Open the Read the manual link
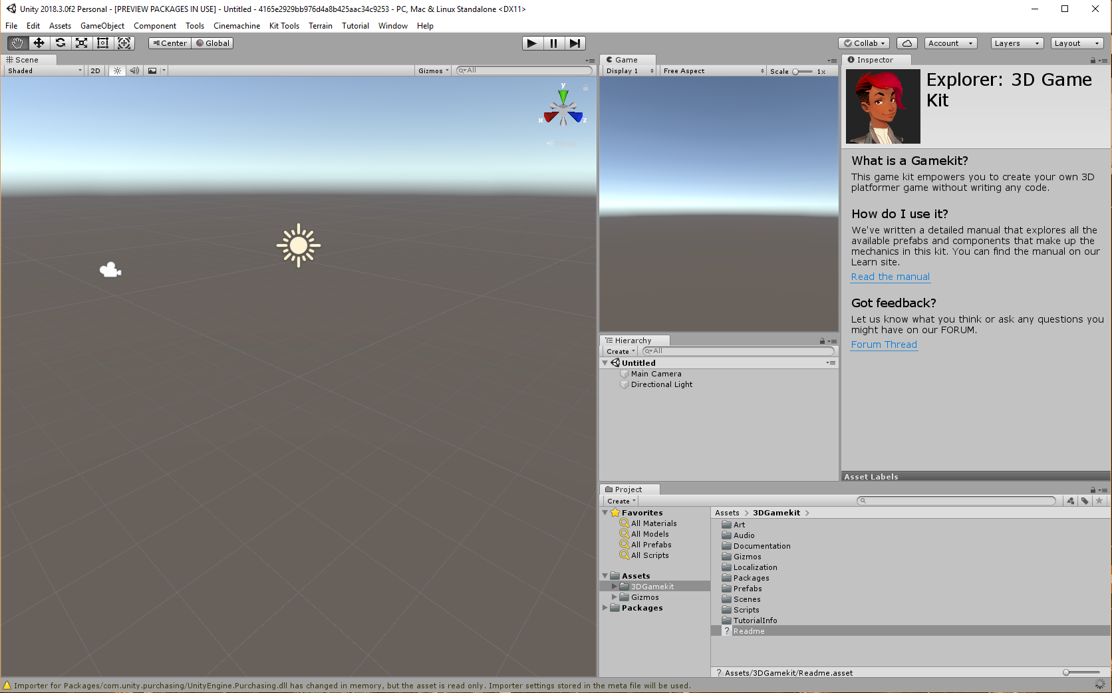The image size is (1112, 693). [x=891, y=277]
